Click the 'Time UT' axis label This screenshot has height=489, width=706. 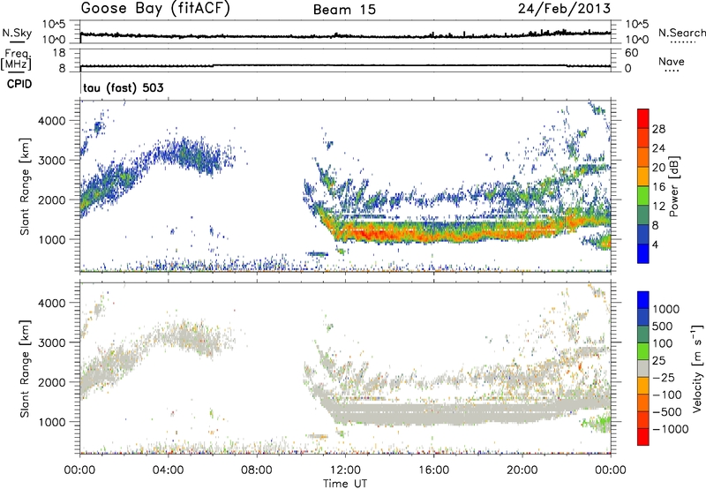[345, 484]
